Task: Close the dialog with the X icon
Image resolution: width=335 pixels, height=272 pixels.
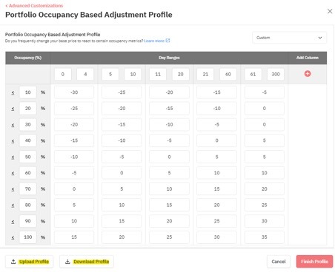Action: pyautogui.click(x=330, y=11)
